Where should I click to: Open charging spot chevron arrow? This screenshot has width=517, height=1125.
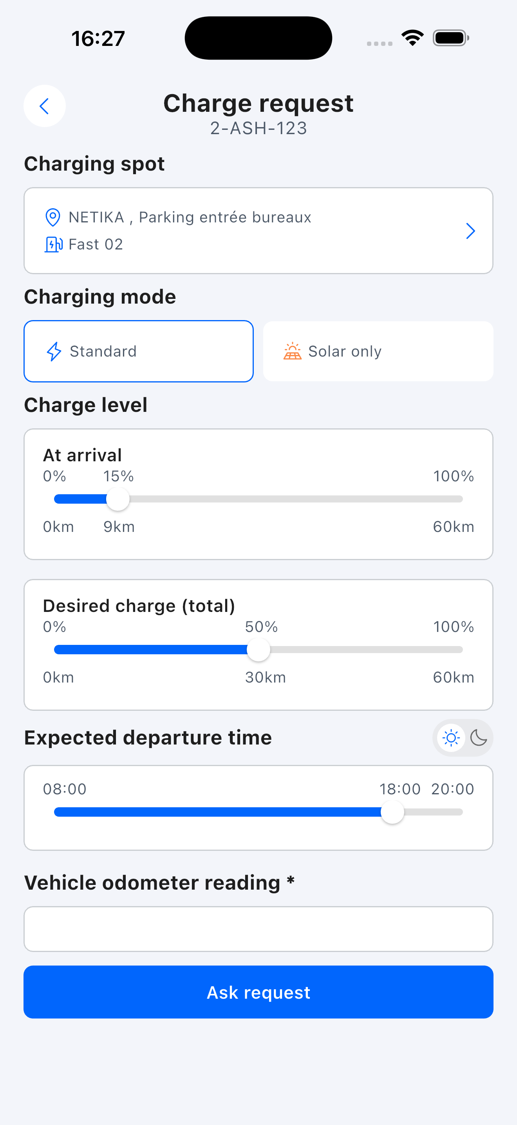click(x=470, y=231)
